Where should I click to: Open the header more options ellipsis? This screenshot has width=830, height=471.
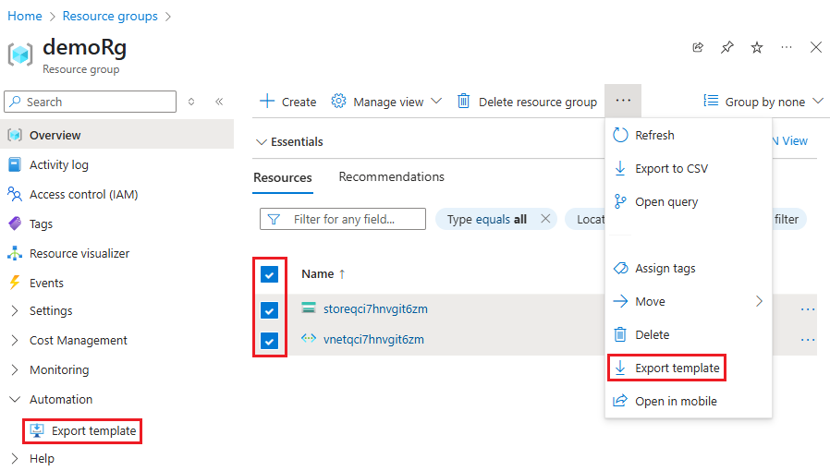pyautogui.click(x=787, y=48)
